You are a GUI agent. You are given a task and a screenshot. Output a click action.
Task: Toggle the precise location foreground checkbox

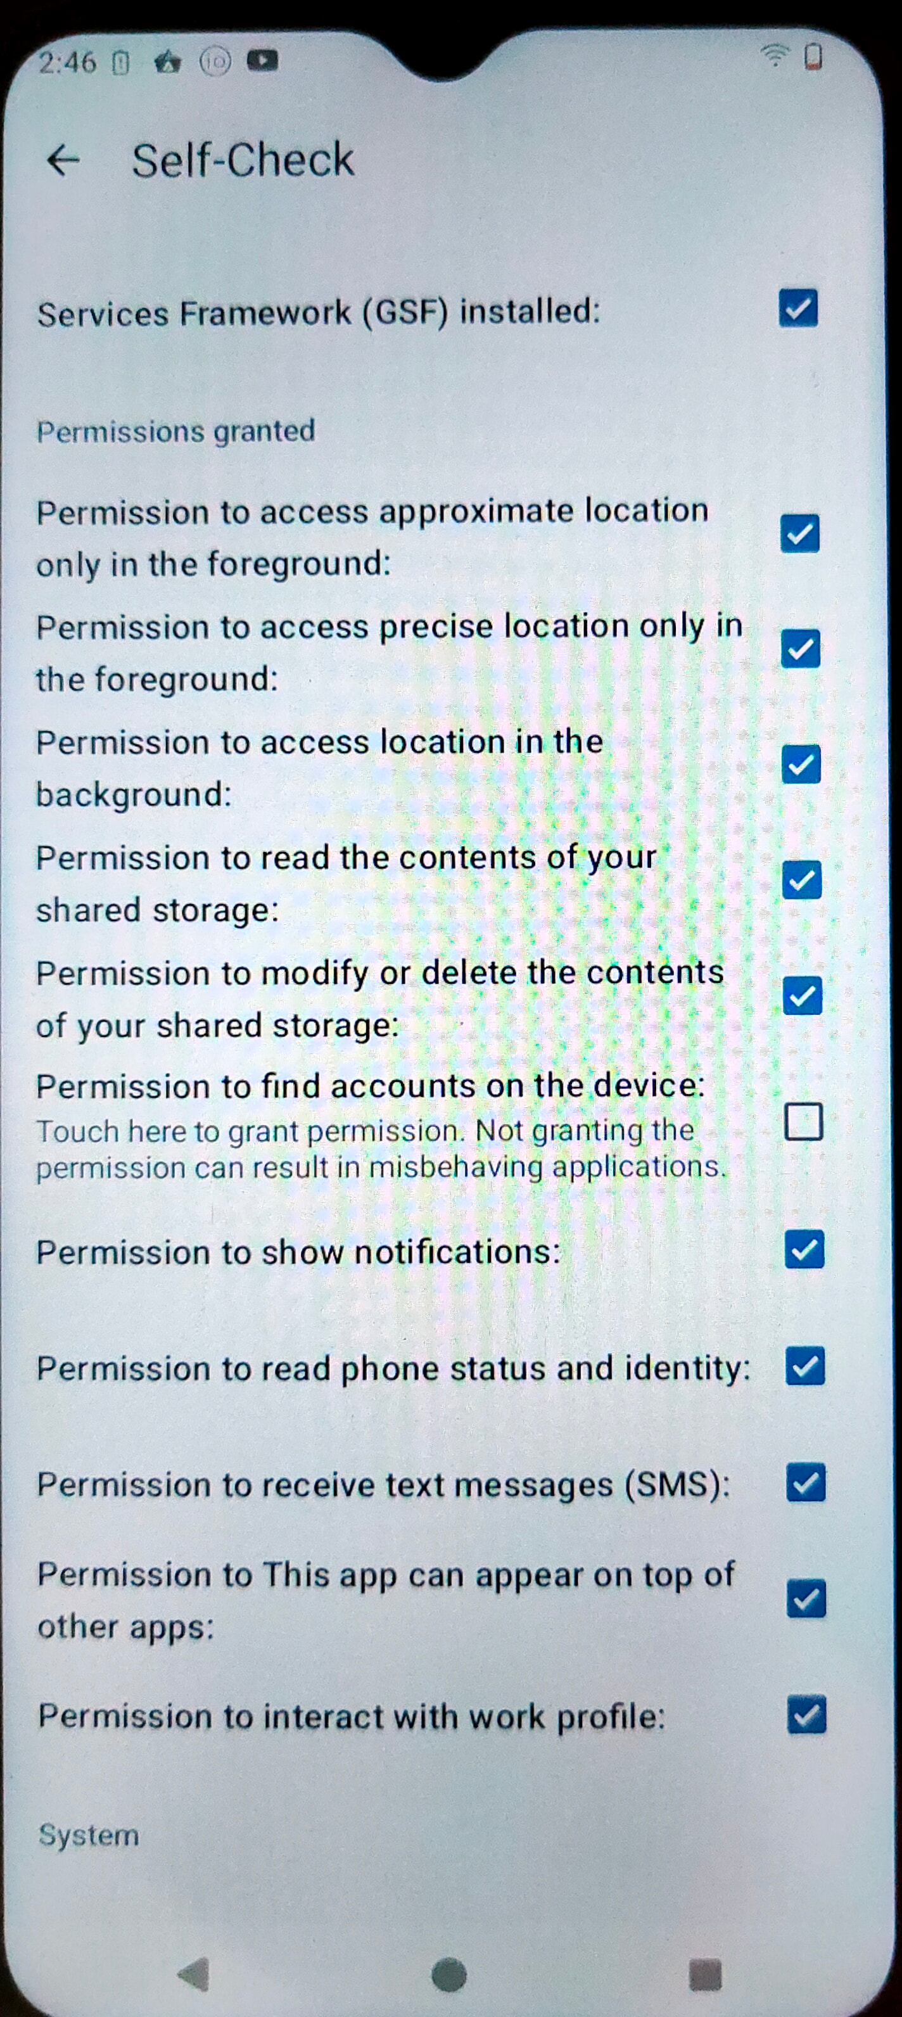[800, 649]
